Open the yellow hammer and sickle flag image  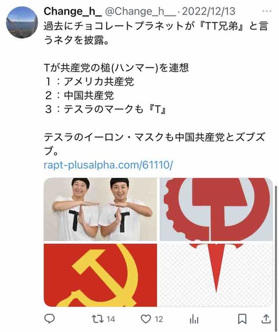101,275
